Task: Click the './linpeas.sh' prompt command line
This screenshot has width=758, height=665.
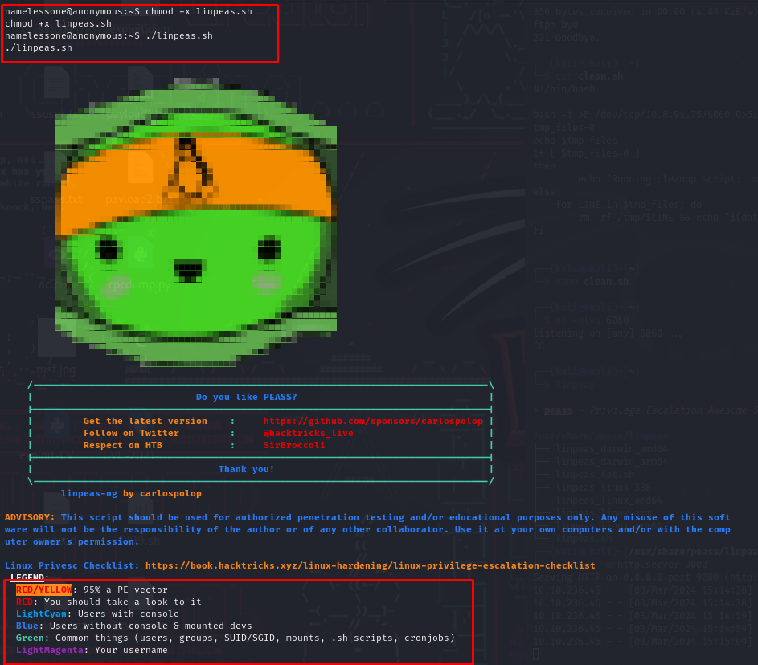Action: [109, 35]
